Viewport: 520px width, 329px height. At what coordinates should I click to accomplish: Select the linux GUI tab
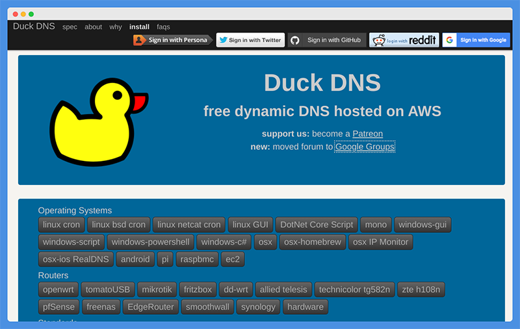250,225
